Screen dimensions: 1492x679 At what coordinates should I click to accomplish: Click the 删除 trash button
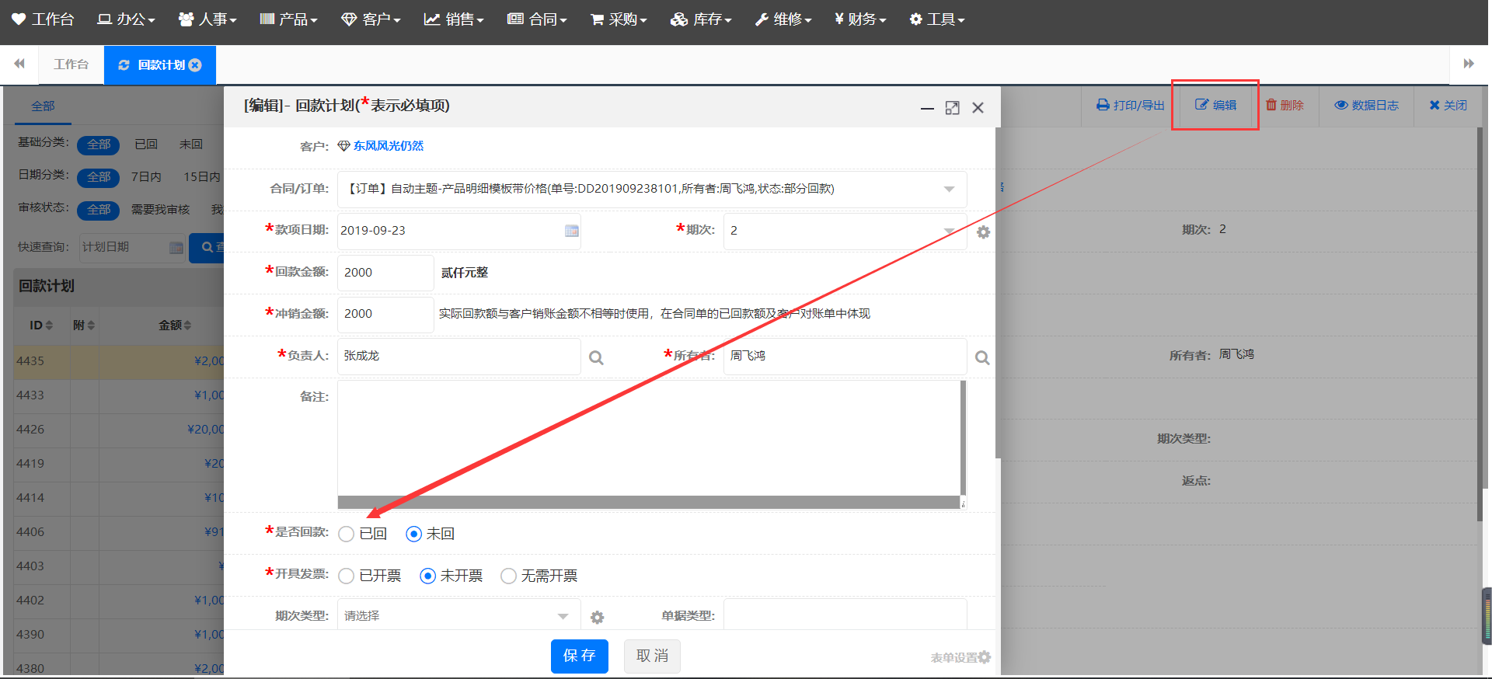pyautogui.click(x=1285, y=105)
